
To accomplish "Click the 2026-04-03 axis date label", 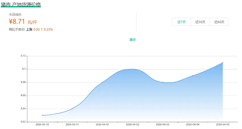I will pos(163,124).
